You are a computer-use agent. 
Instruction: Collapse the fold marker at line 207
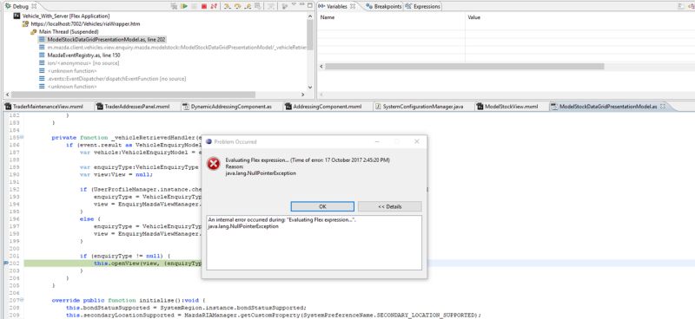coord(23,300)
